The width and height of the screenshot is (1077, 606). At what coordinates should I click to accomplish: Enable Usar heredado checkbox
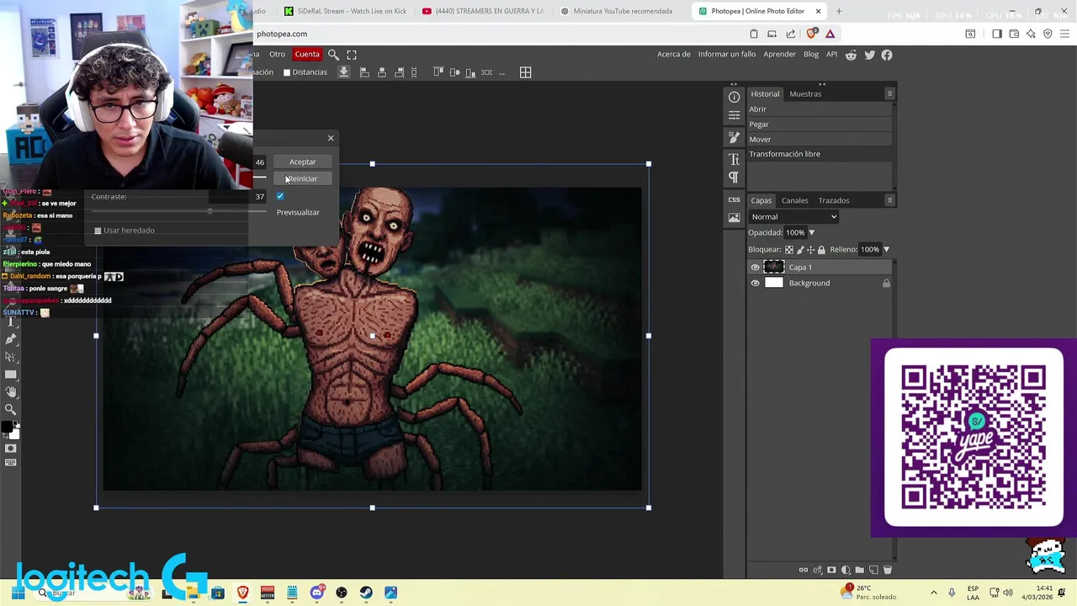tap(98, 231)
